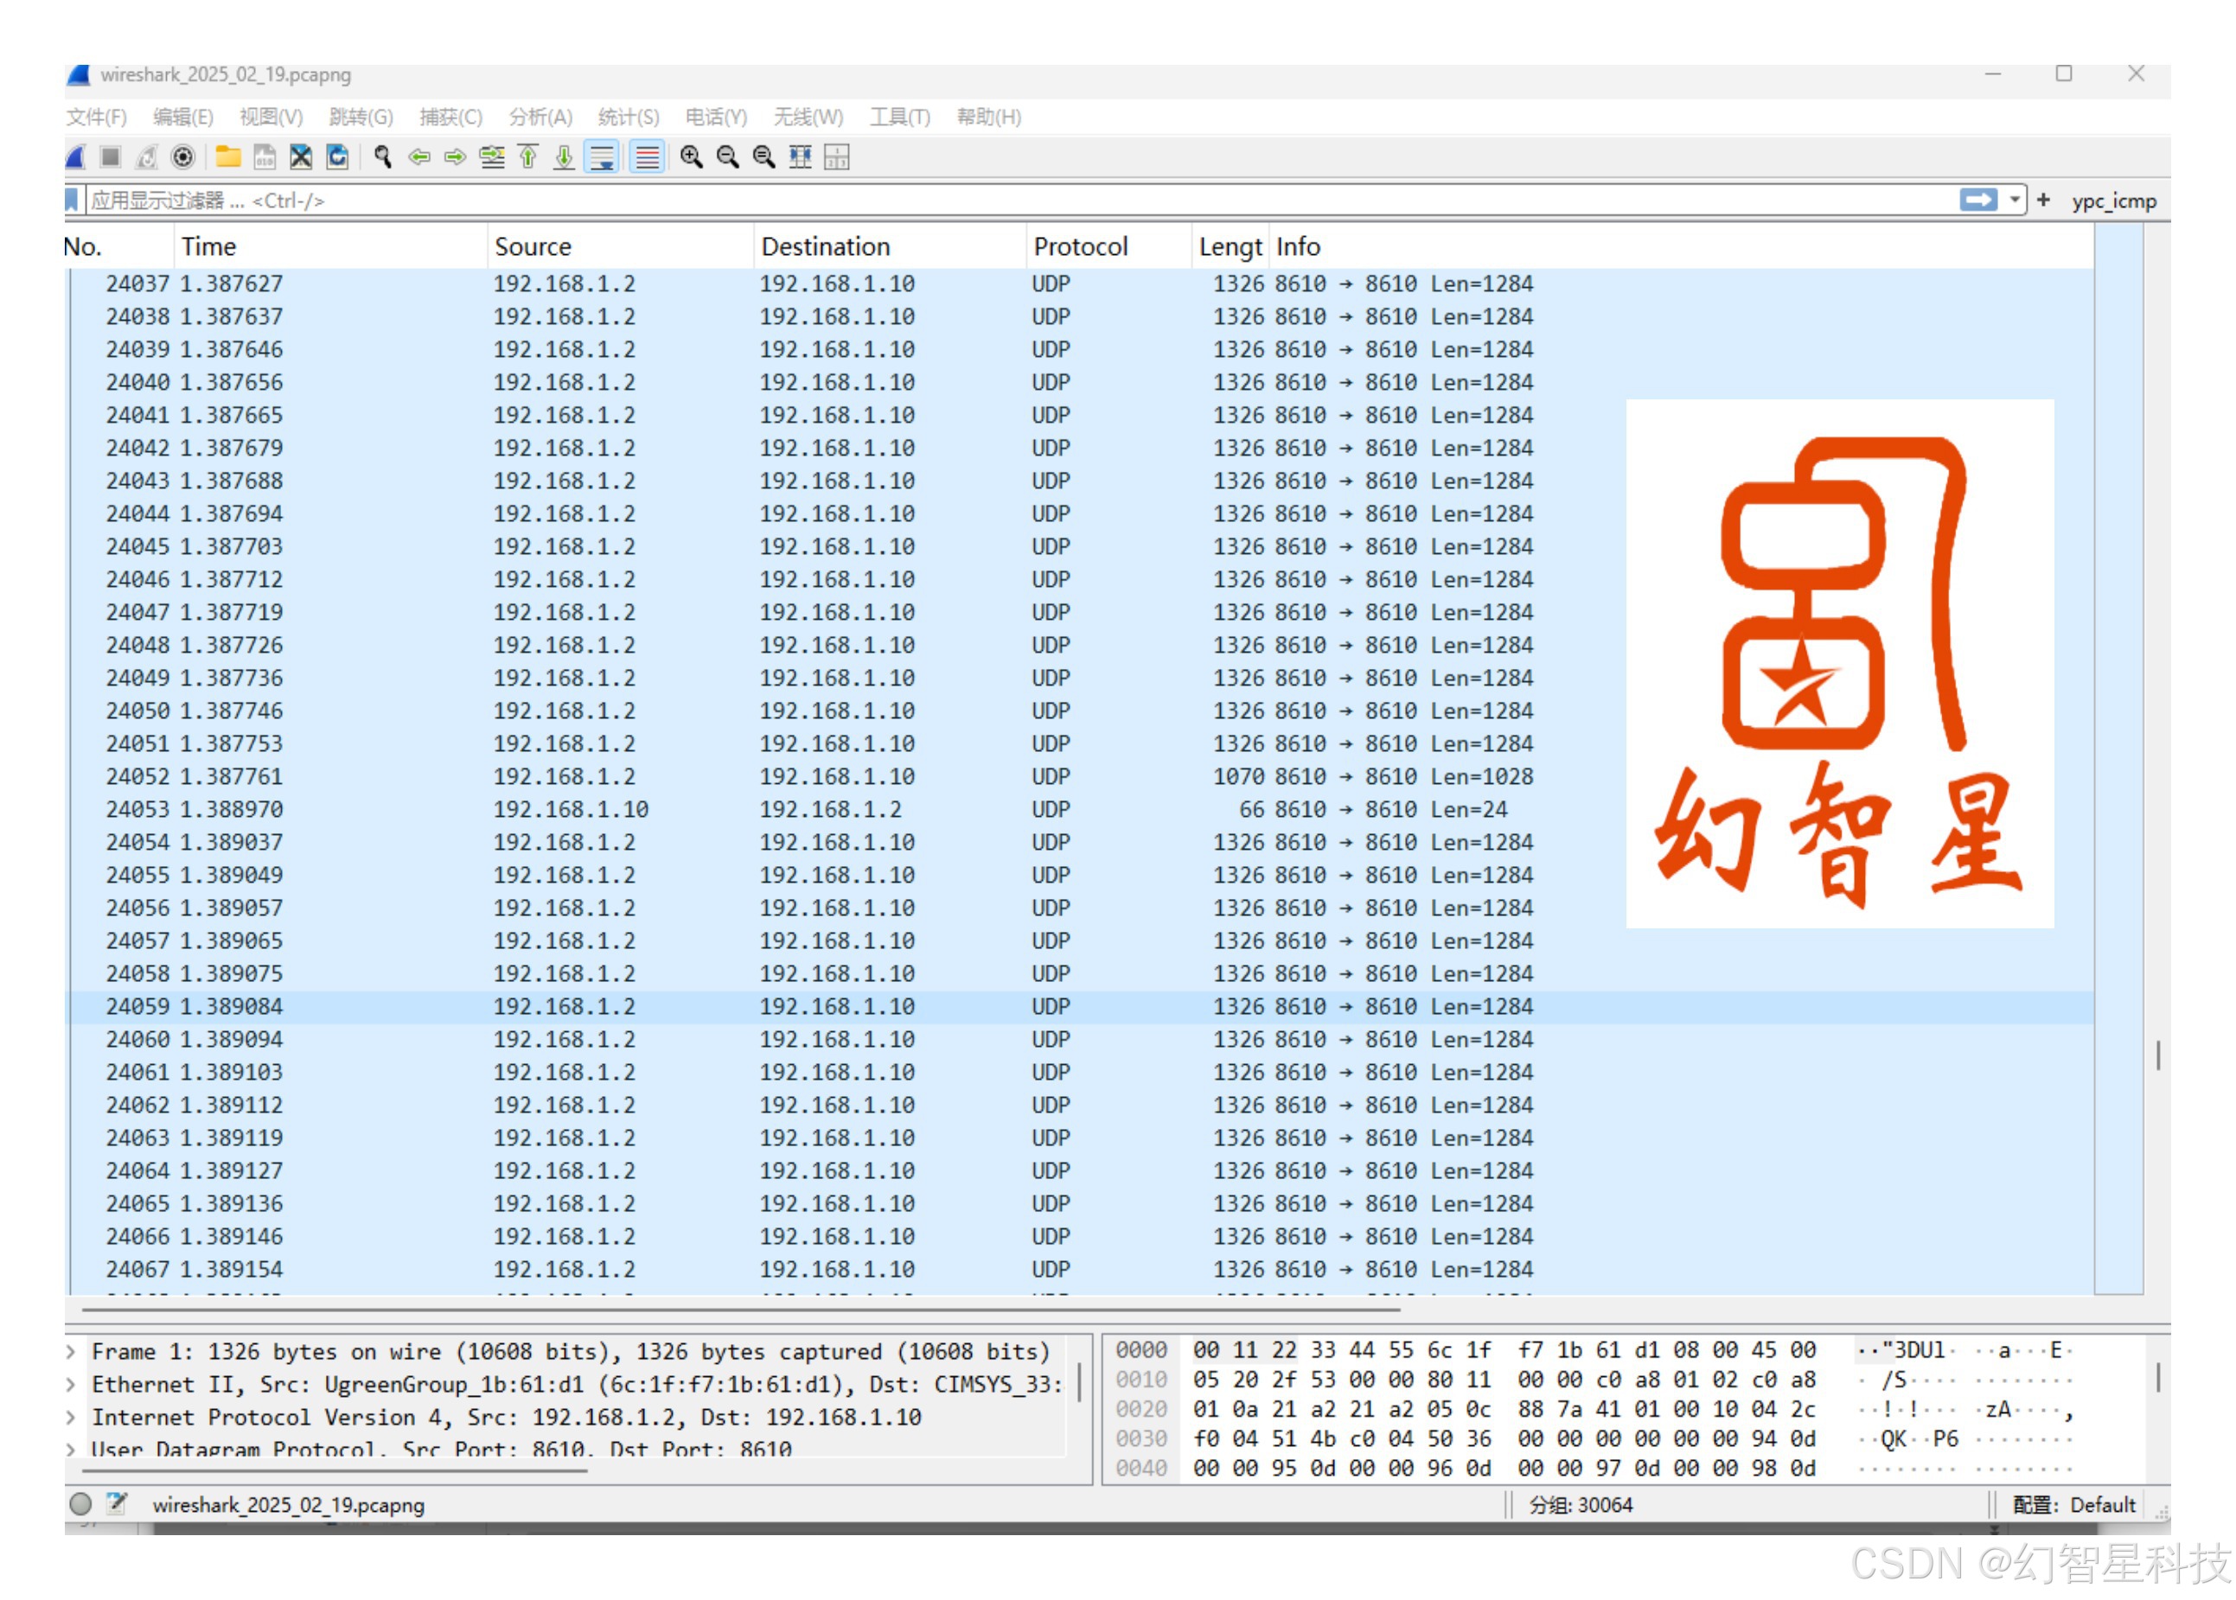Open the 统计(S) menu

point(629,118)
